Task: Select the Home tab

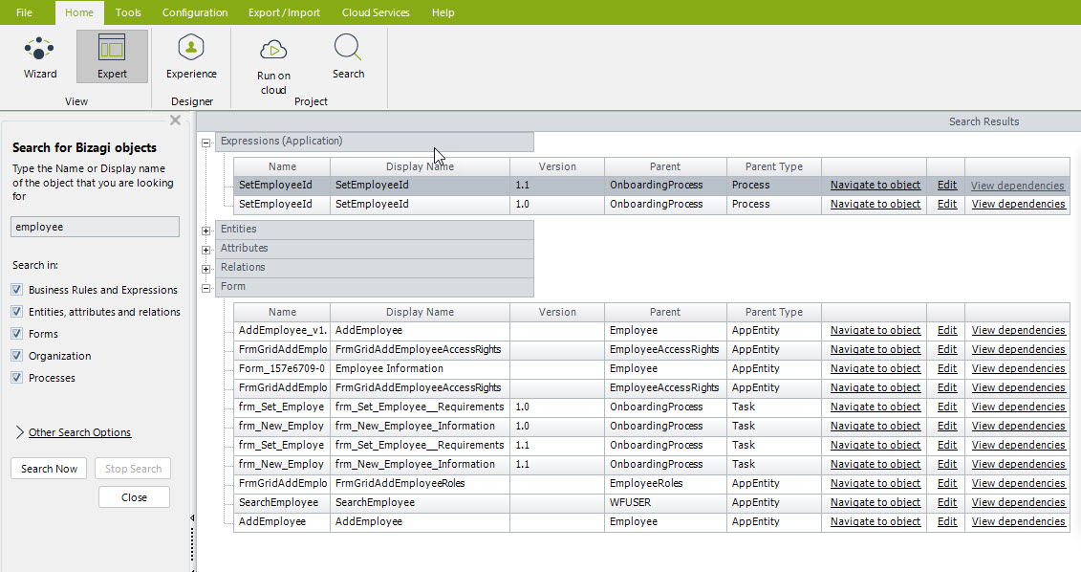Action: point(79,12)
